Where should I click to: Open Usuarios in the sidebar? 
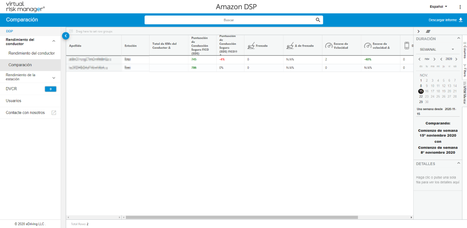point(13,101)
